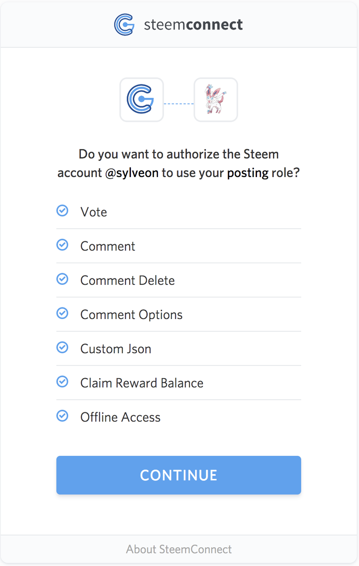This screenshot has width=359, height=566.
Task: Open the About SteemConnect link
Action: point(179,549)
